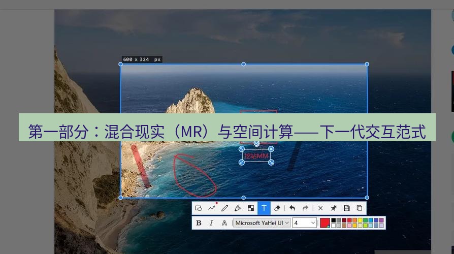Open the Microsoft YaHei UI font dropdown
This screenshot has height=254, width=454.
262,223
